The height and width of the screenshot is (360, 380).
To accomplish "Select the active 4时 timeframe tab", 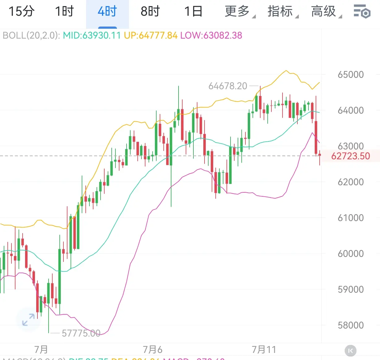I will 107,11.
